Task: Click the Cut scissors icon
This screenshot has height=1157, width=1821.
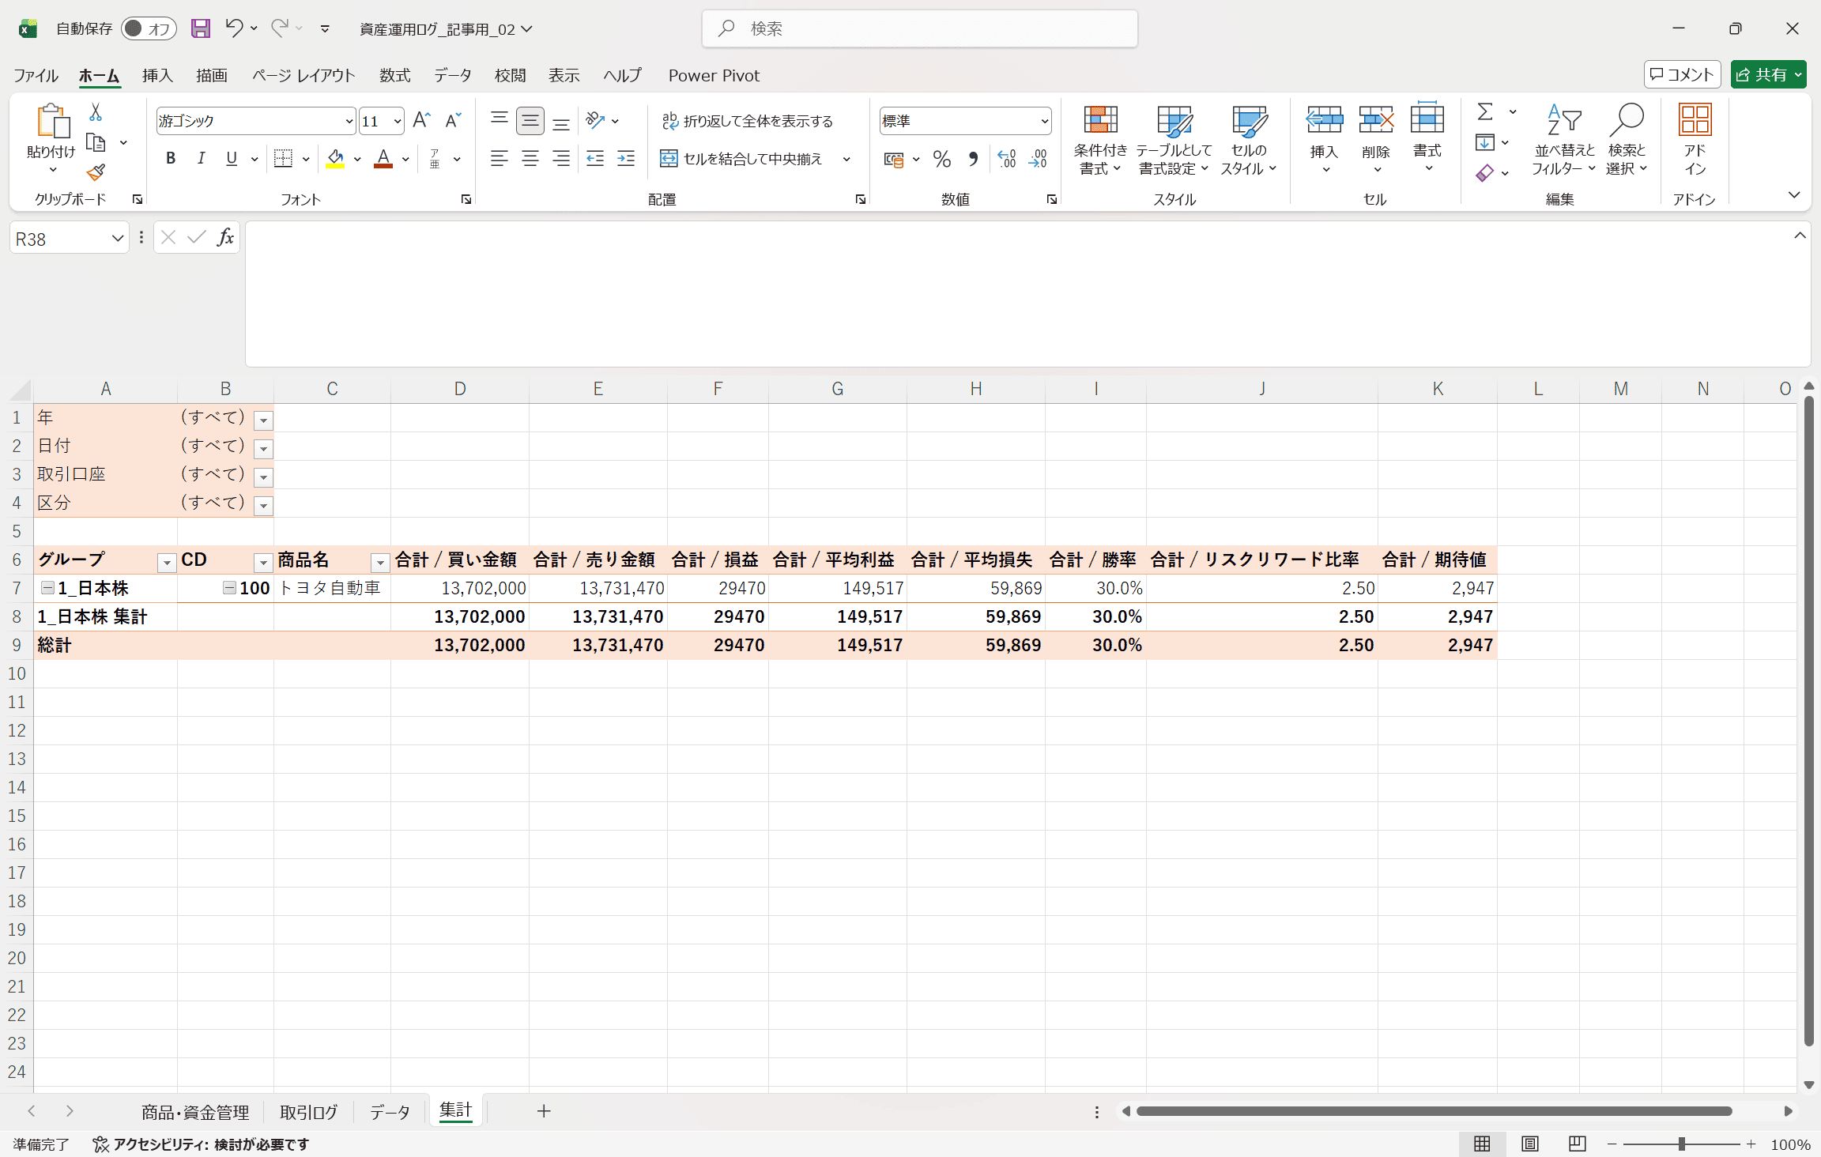Action: [96, 113]
